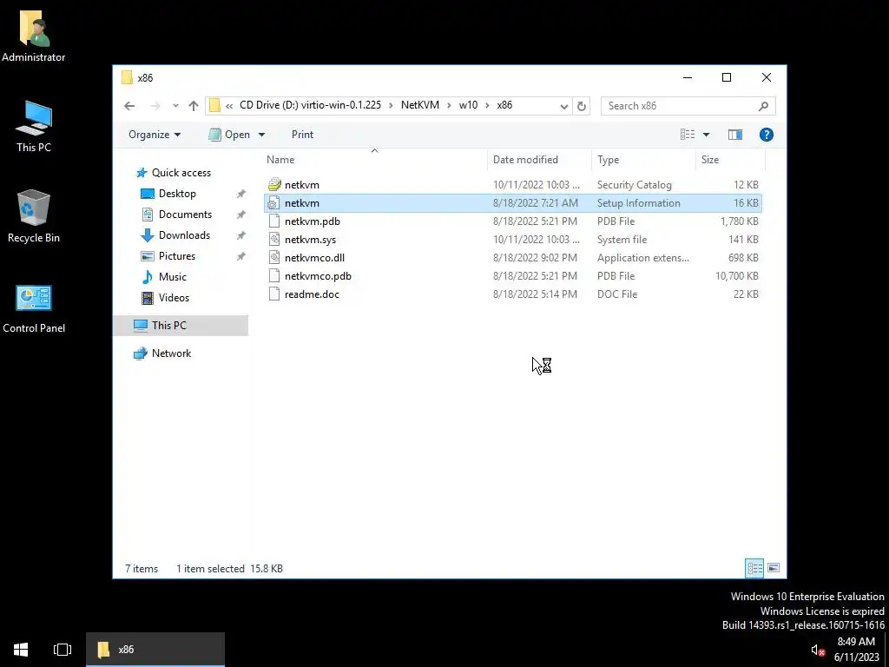
Task: Open Downloads in navigation pane
Action: 184,235
